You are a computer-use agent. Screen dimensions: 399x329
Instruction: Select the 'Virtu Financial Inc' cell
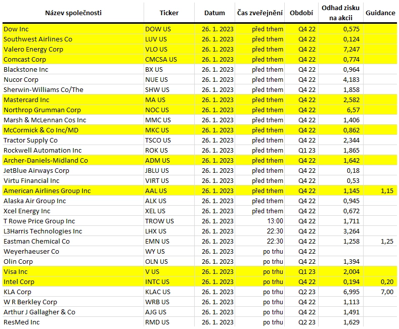point(73,180)
